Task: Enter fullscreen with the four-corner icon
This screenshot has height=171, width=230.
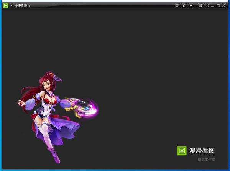Action: point(207,5)
